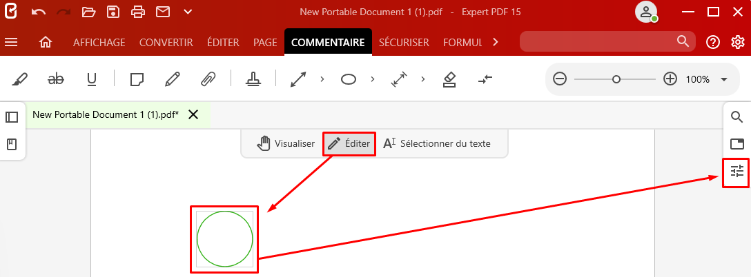Select the ellipse shape tool
The width and height of the screenshot is (751, 277).
tap(349, 79)
